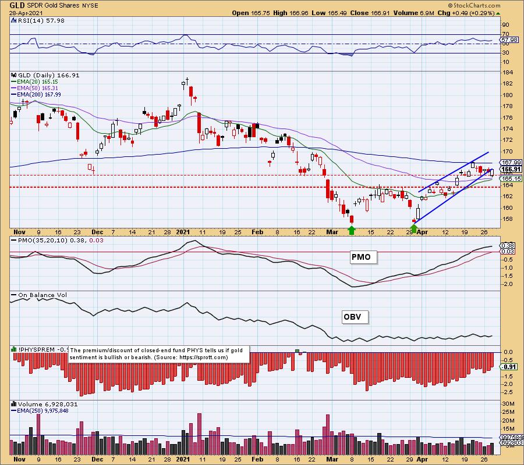Click the boxed OBV annotation label

click(x=355, y=317)
